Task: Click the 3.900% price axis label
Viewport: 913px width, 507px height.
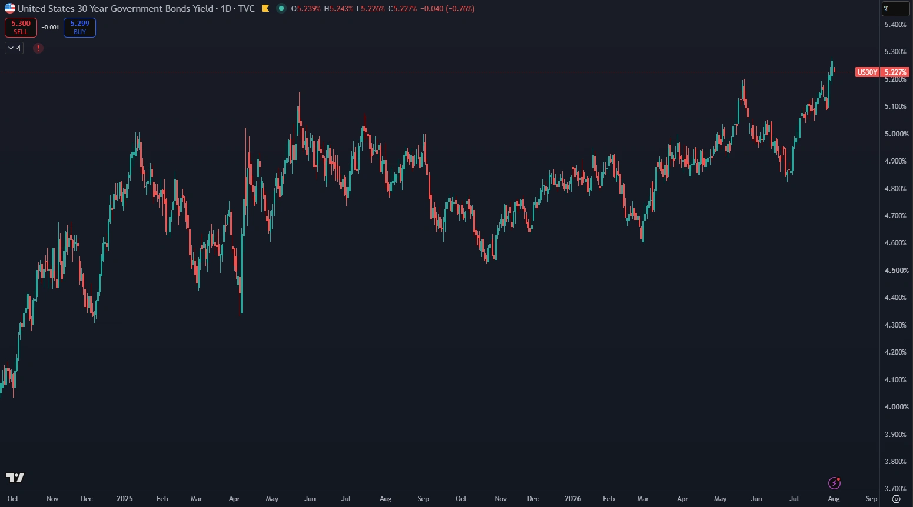Action: (x=895, y=435)
